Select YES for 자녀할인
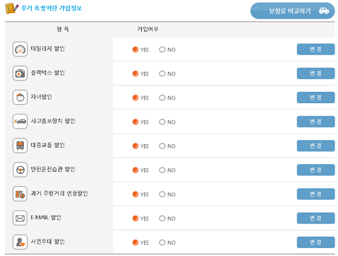The height and width of the screenshot is (256, 338). (x=135, y=98)
